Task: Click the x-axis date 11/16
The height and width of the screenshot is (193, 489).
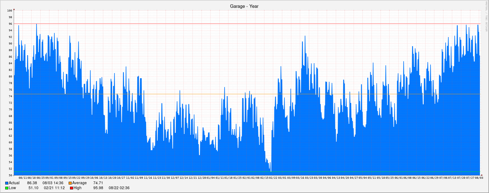Action: [x=148, y=178]
